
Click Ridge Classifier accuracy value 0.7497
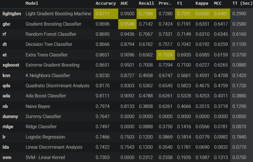pos(103,127)
